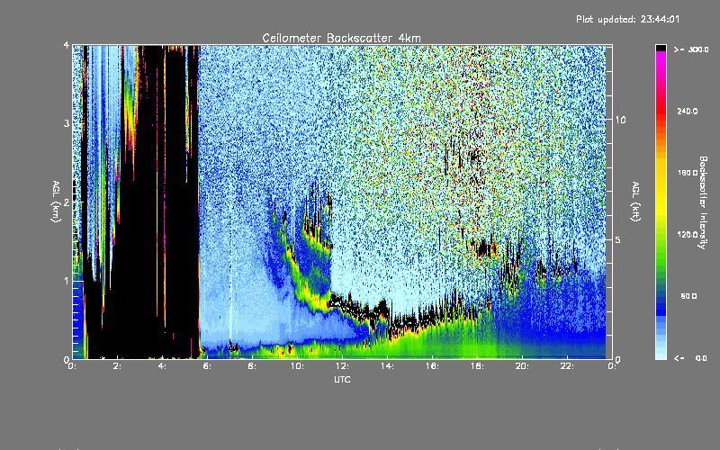Click the "180.0" colorbar tick label
This screenshot has width=720, height=450.
point(687,173)
